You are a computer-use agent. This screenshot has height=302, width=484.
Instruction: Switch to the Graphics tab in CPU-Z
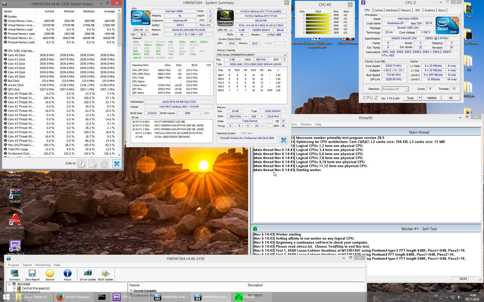pyautogui.click(x=430, y=10)
